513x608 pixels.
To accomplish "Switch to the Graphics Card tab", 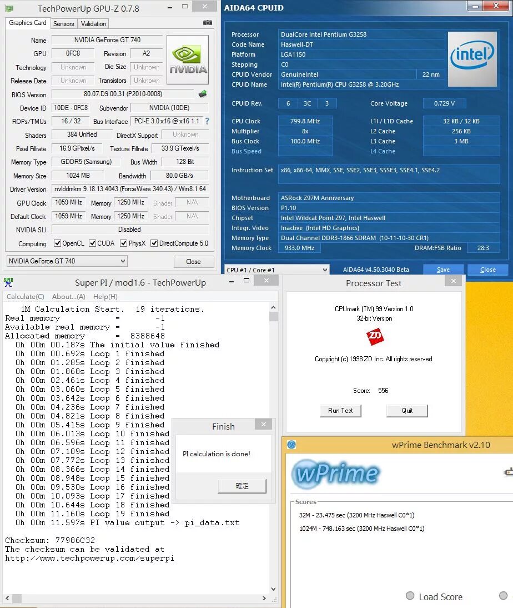I will click(x=28, y=23).
